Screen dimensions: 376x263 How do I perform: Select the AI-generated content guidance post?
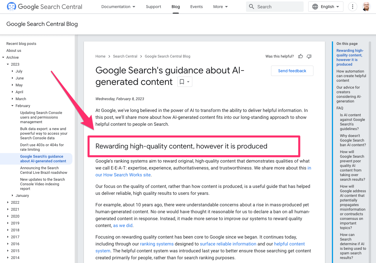click(x=43, y=159)
